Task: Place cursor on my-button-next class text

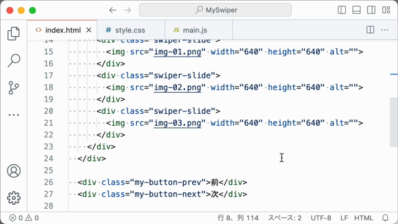Action: pyautogui.click(x=168, y=194)
